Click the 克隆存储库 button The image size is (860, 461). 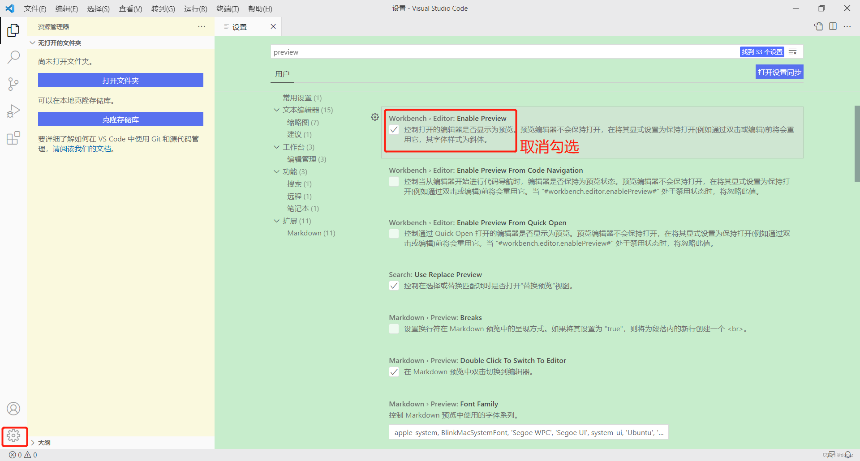click(120, 120)
